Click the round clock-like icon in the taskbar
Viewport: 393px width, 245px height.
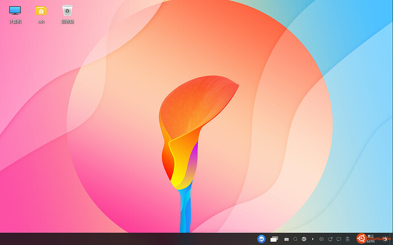pyautogui.click(x=304, y=239)
